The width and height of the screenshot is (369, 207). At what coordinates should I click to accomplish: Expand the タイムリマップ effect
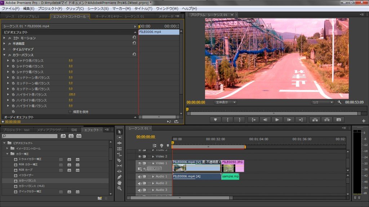coord(4,49)
